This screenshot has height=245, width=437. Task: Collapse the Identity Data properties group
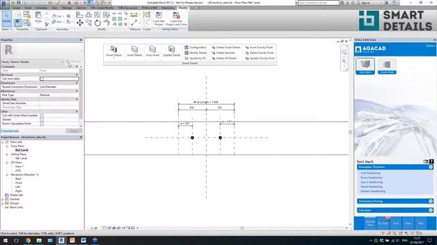click(x=77, y=99)
